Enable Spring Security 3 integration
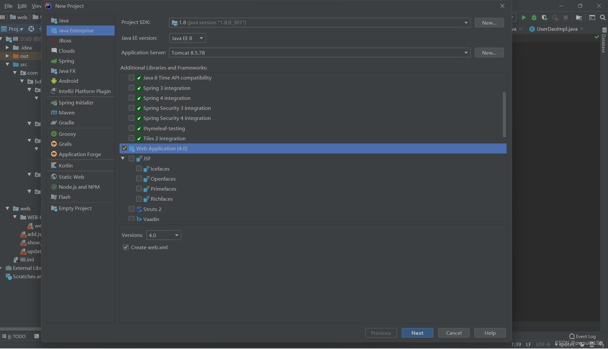Image resolution: width=608 pixels, height=349 pixels. [131, 108]
